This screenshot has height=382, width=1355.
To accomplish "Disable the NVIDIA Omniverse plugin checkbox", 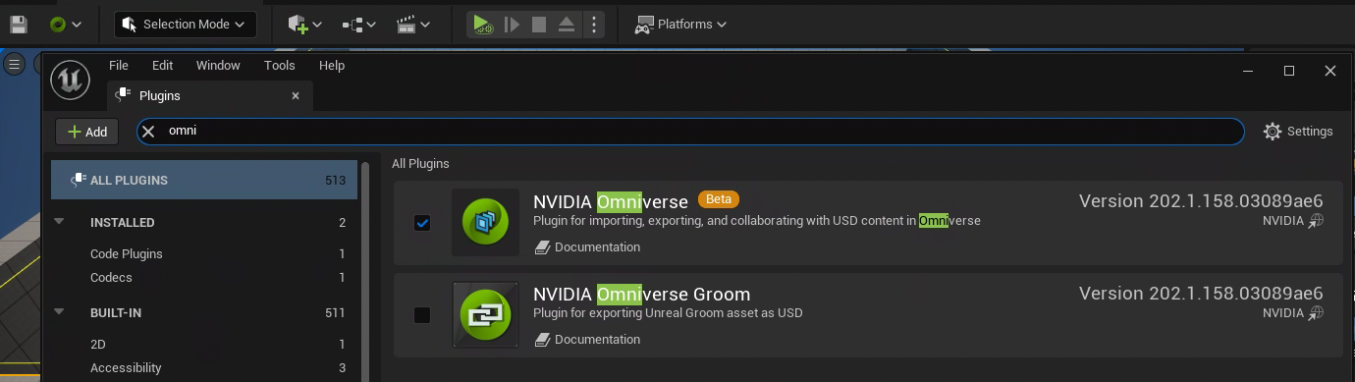I will [422, 223].
